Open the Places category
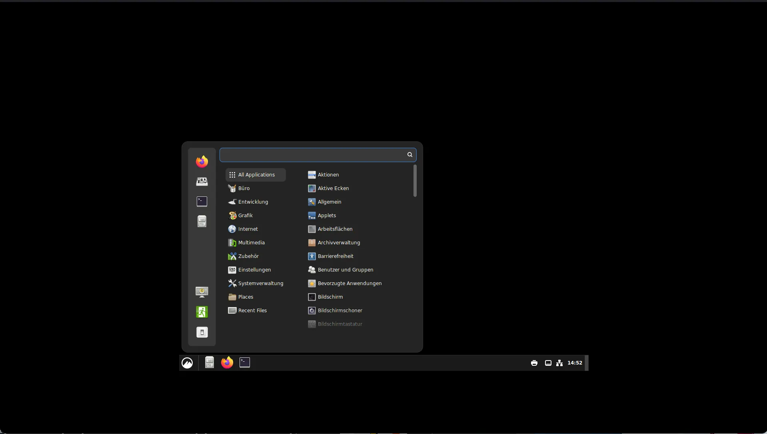The height and width of the screenshot is (434, 767). (246, 297)
